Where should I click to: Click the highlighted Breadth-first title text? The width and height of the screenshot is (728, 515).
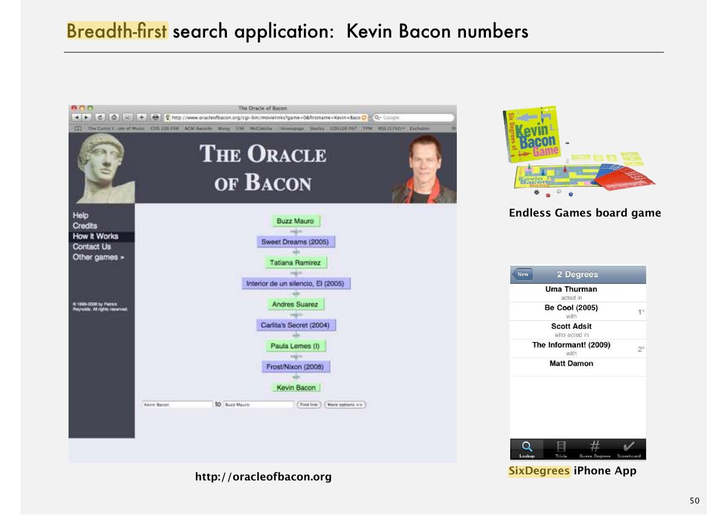tap(117, 31)
